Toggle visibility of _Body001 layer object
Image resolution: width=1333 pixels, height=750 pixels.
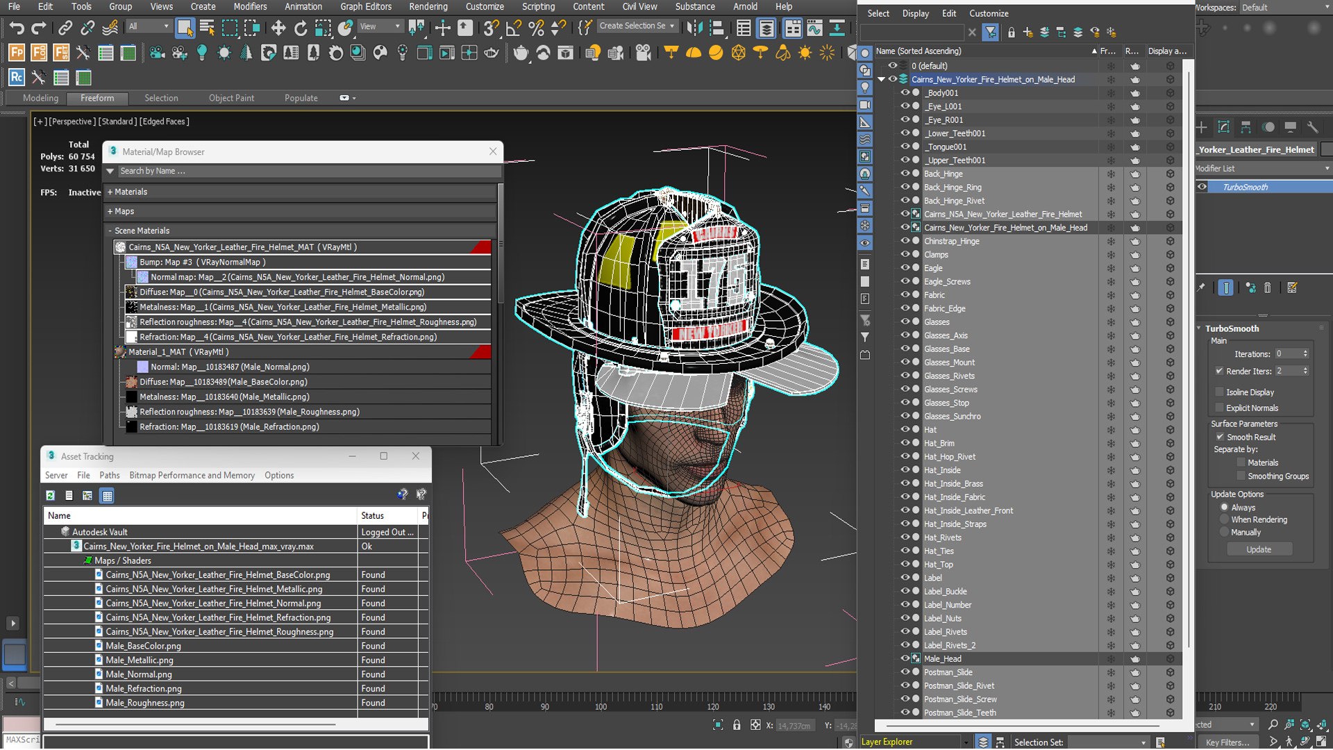click(905, 92)
